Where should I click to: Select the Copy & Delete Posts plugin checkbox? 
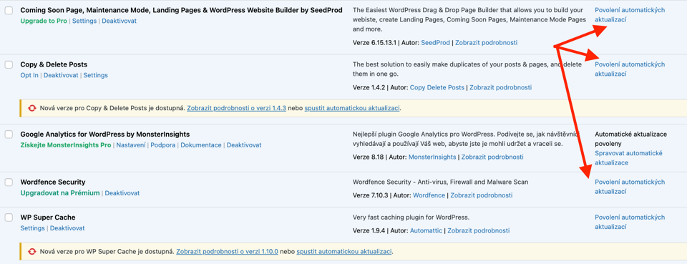(x=9, y=65)
